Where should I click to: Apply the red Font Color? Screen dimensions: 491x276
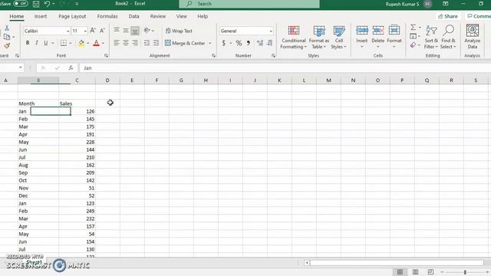96,43
